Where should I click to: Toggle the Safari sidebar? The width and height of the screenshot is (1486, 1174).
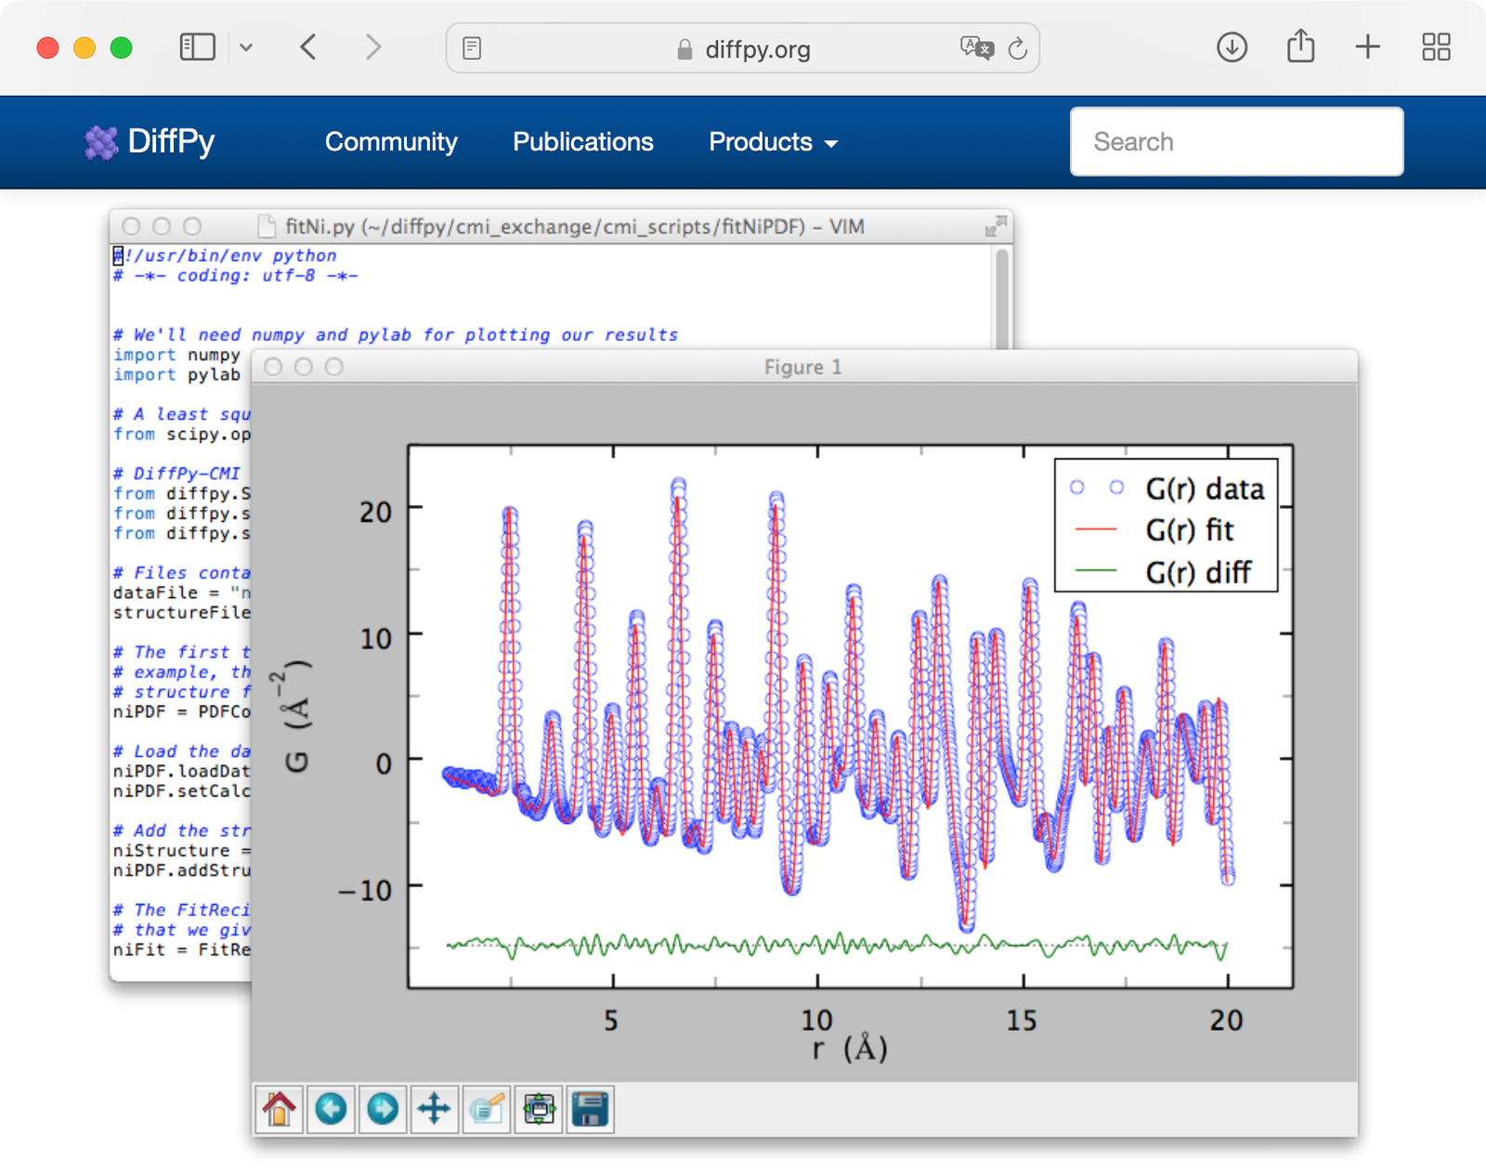tap(197, 47)
